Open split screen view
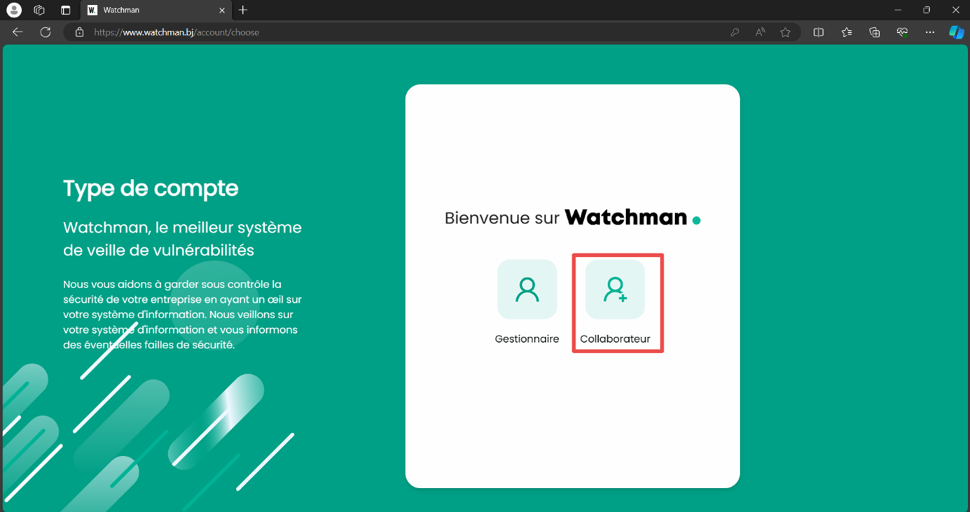This screenshot has height=512, width=970. click(818, 32)
